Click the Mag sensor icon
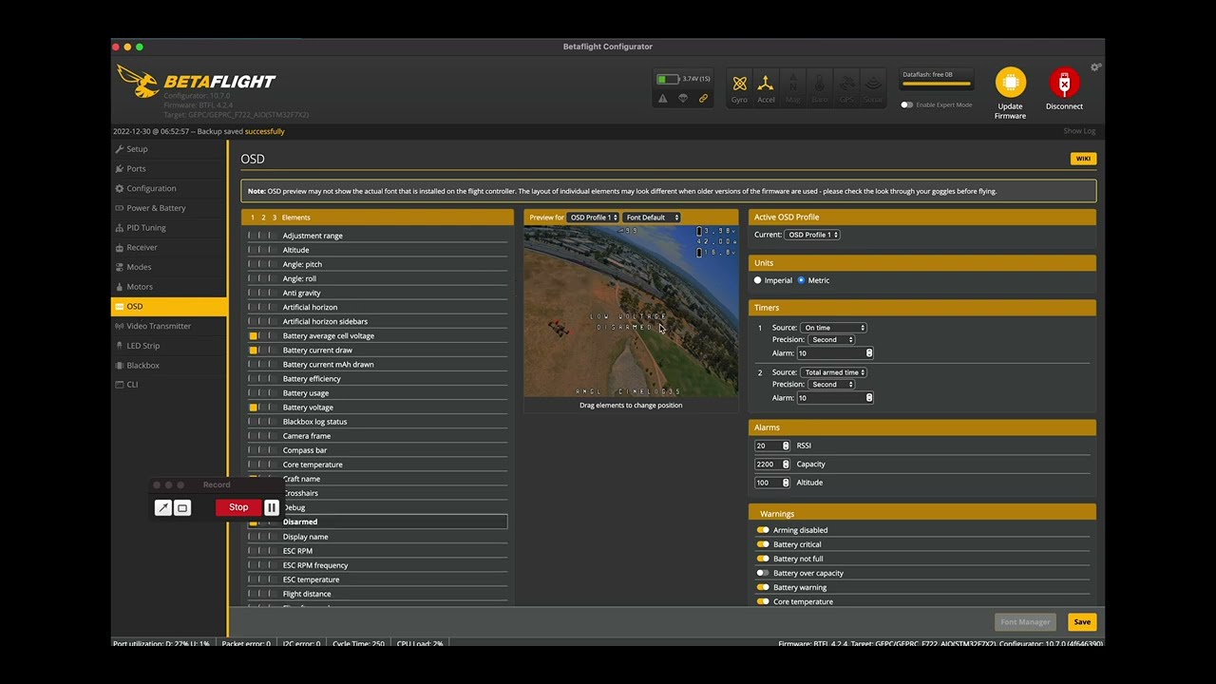 click(792, 83)
